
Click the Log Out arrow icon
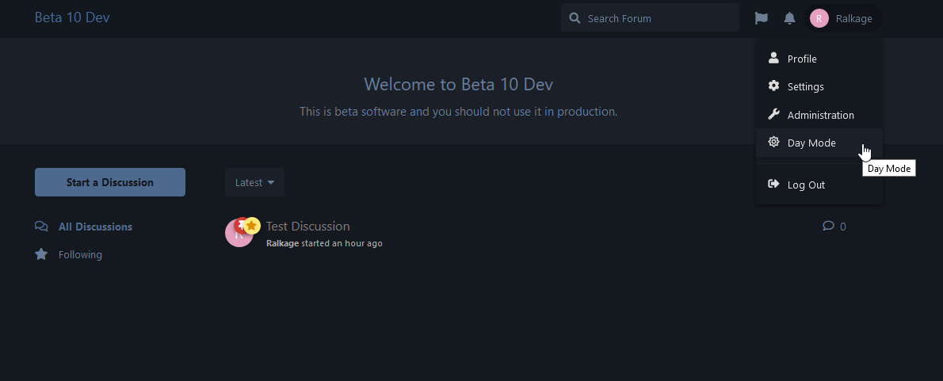click(x=774, y=185)
